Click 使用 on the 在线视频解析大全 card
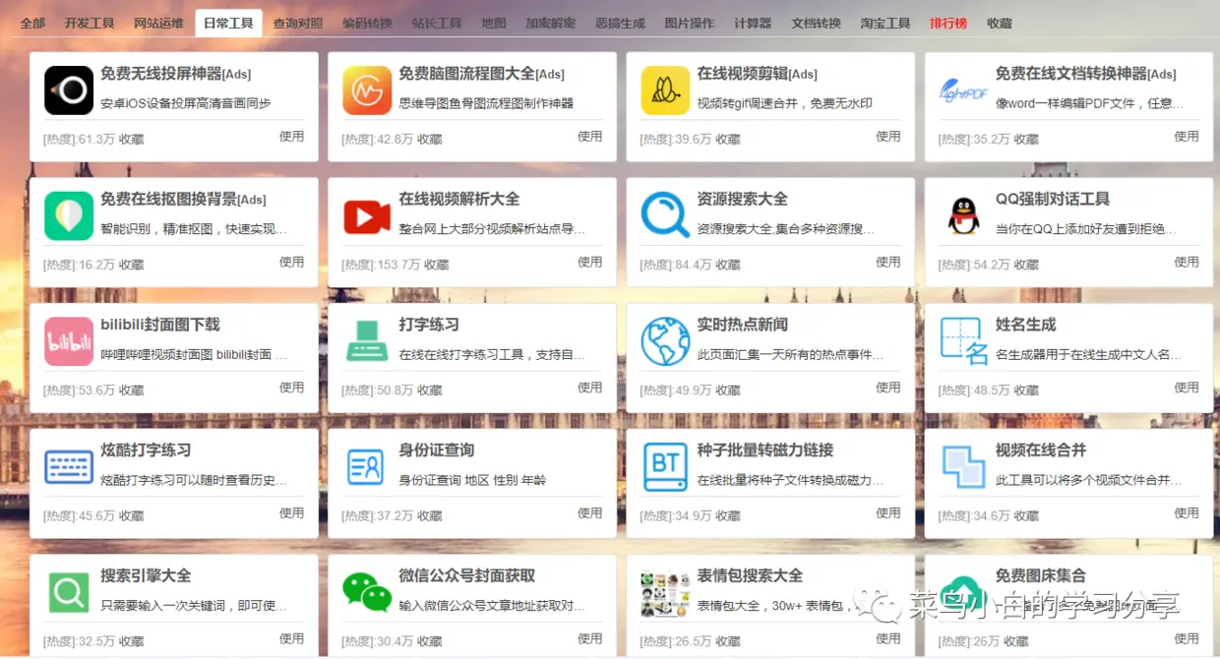1220x659 pixels. 590,262
